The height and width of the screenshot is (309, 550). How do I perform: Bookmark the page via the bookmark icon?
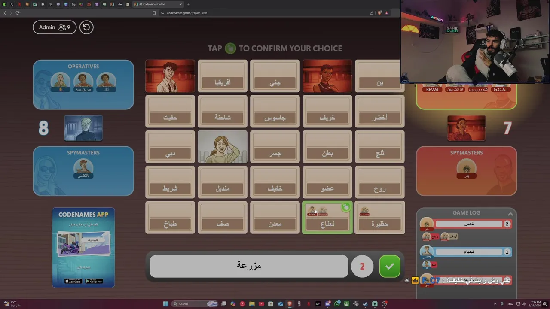[154, 13]
